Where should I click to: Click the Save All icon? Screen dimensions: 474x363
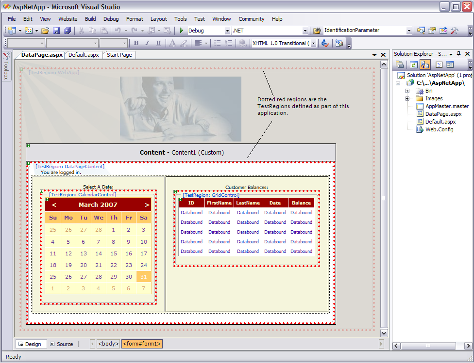(x=68, y=31)
